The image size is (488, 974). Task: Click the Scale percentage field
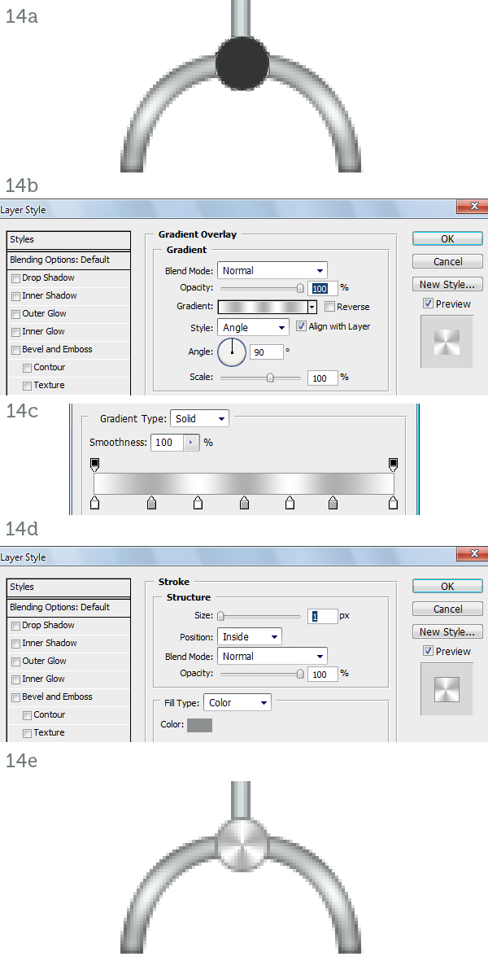click(322, 378)
